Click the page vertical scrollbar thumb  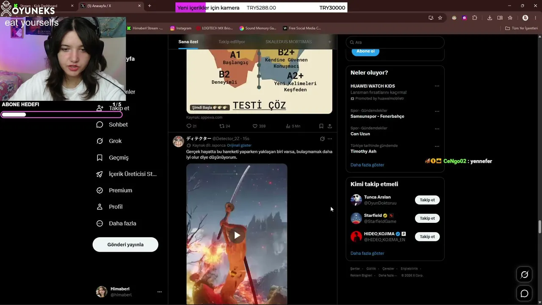pos(539,227)
